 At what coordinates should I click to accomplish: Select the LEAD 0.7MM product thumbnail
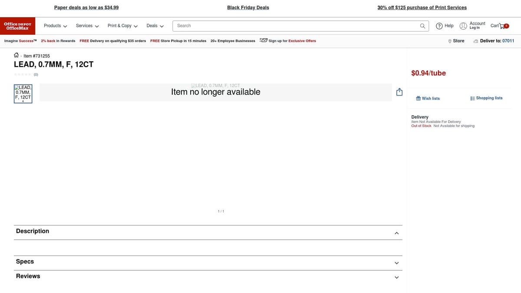point(23,94)
